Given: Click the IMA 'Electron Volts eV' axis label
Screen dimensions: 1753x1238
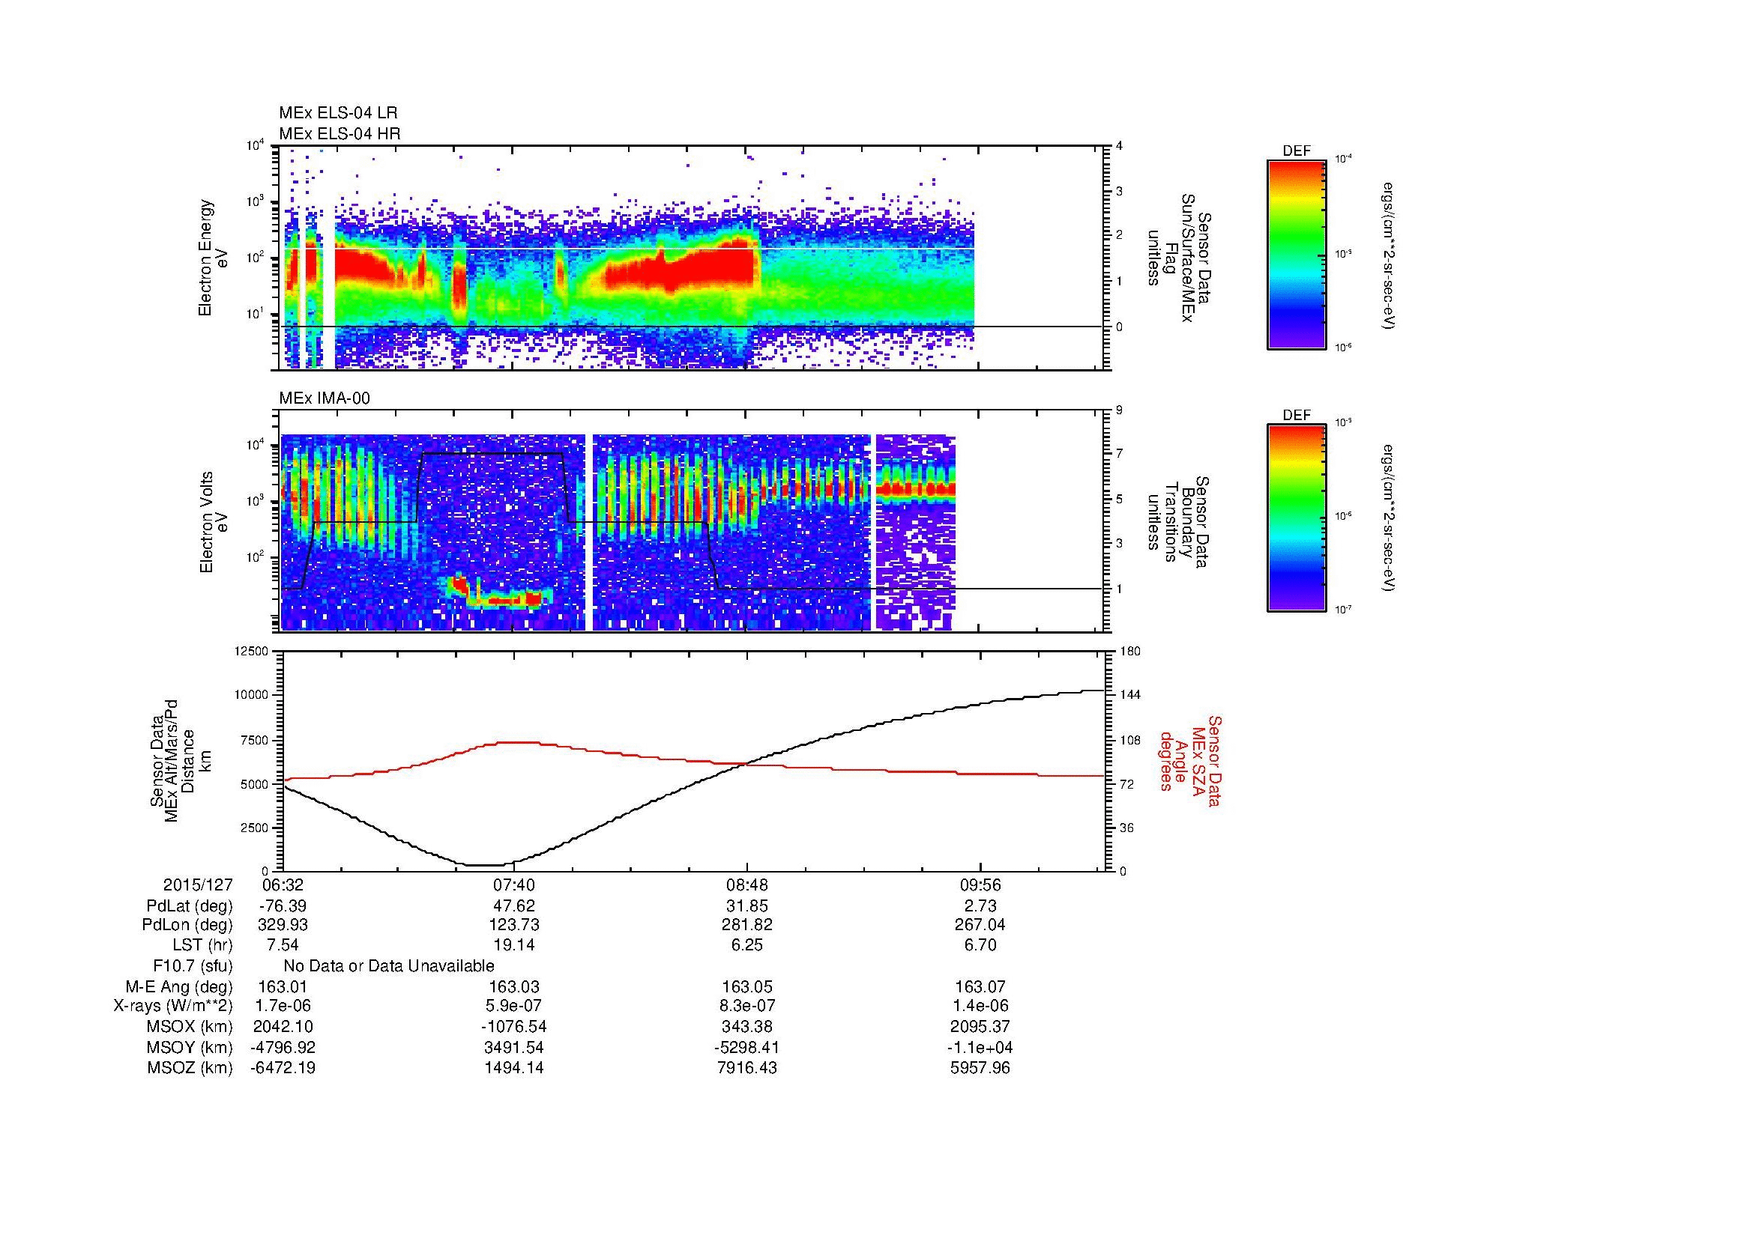Looking at the screenshot, I should click(213, 523).
